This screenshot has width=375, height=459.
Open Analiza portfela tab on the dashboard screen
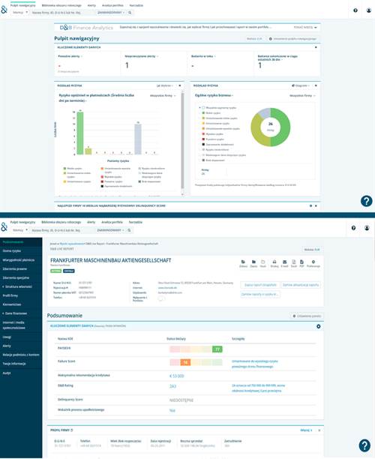point(112,5)
